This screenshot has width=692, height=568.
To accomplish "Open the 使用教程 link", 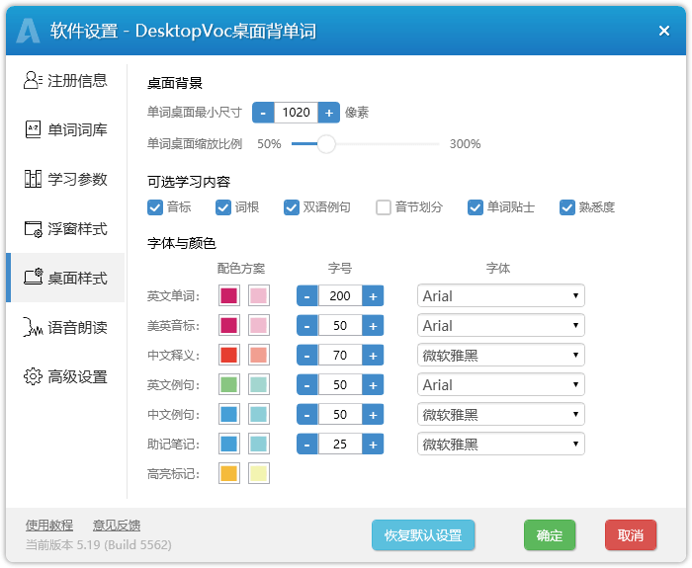I will point(49,525).
